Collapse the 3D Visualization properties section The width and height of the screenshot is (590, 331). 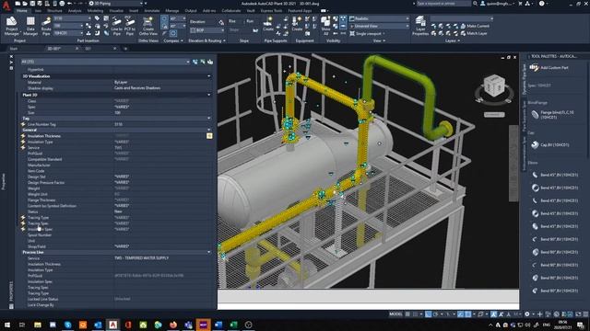coord(209,76)
